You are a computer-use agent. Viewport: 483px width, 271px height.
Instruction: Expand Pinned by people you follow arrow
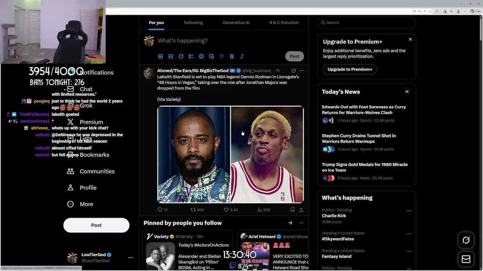tap(290, 223)
